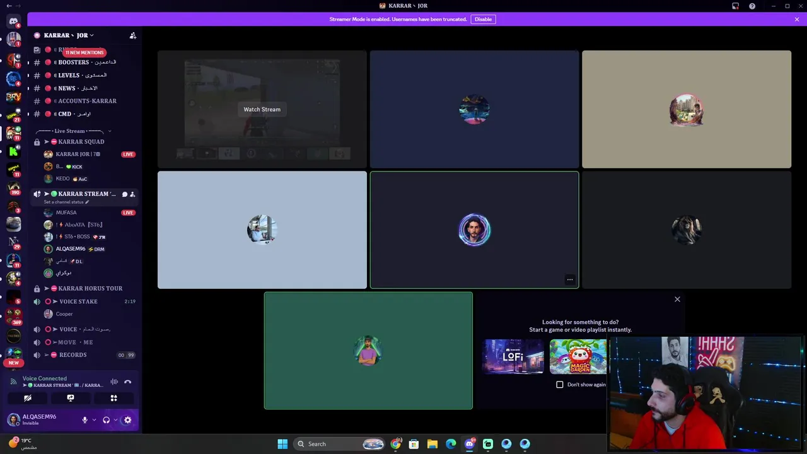Tick the Don't show again checkbox
807x454 pixels.
click(x=560, y=385)
